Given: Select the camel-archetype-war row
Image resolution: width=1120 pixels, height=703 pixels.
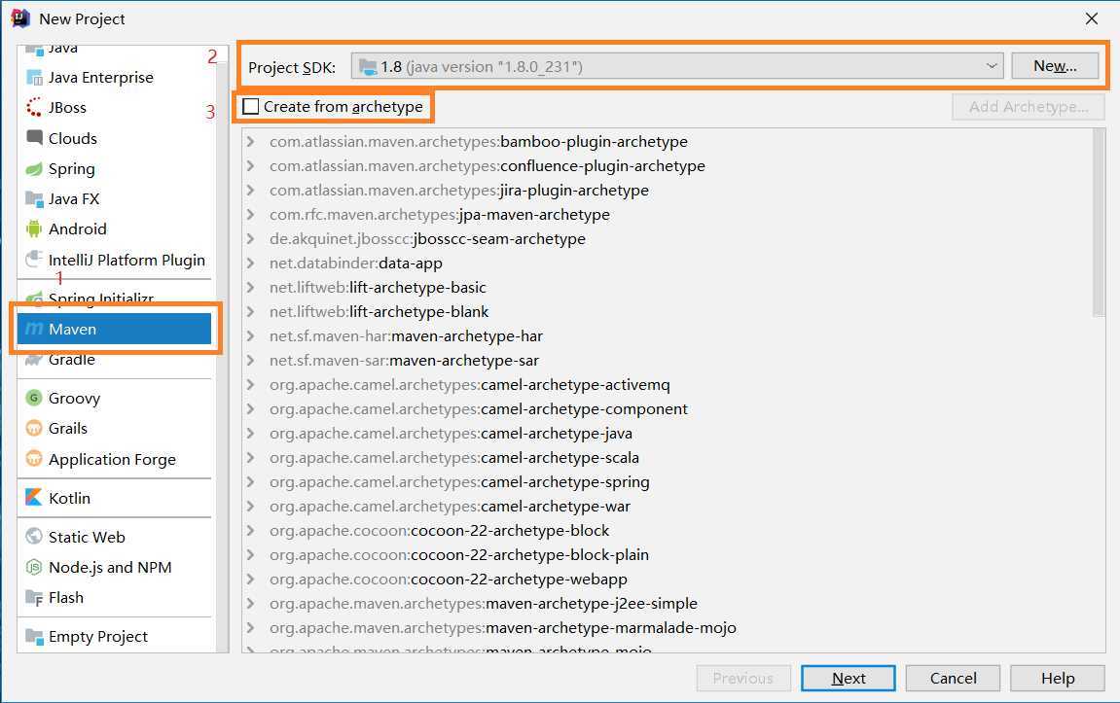Looking at the screenshot, I should pyautogui.click(x=668, y=506).
